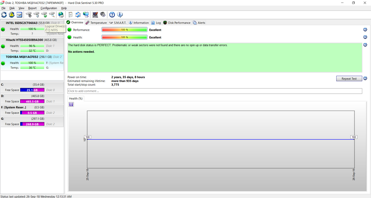Click the left 100 marker on health graph
This screenshot has height=198, width=371.
88,137
